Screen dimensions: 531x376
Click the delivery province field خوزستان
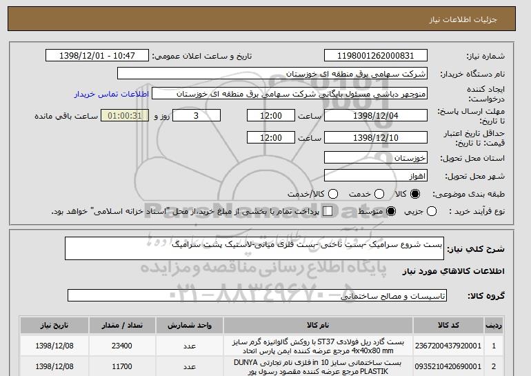coord(376,158)
